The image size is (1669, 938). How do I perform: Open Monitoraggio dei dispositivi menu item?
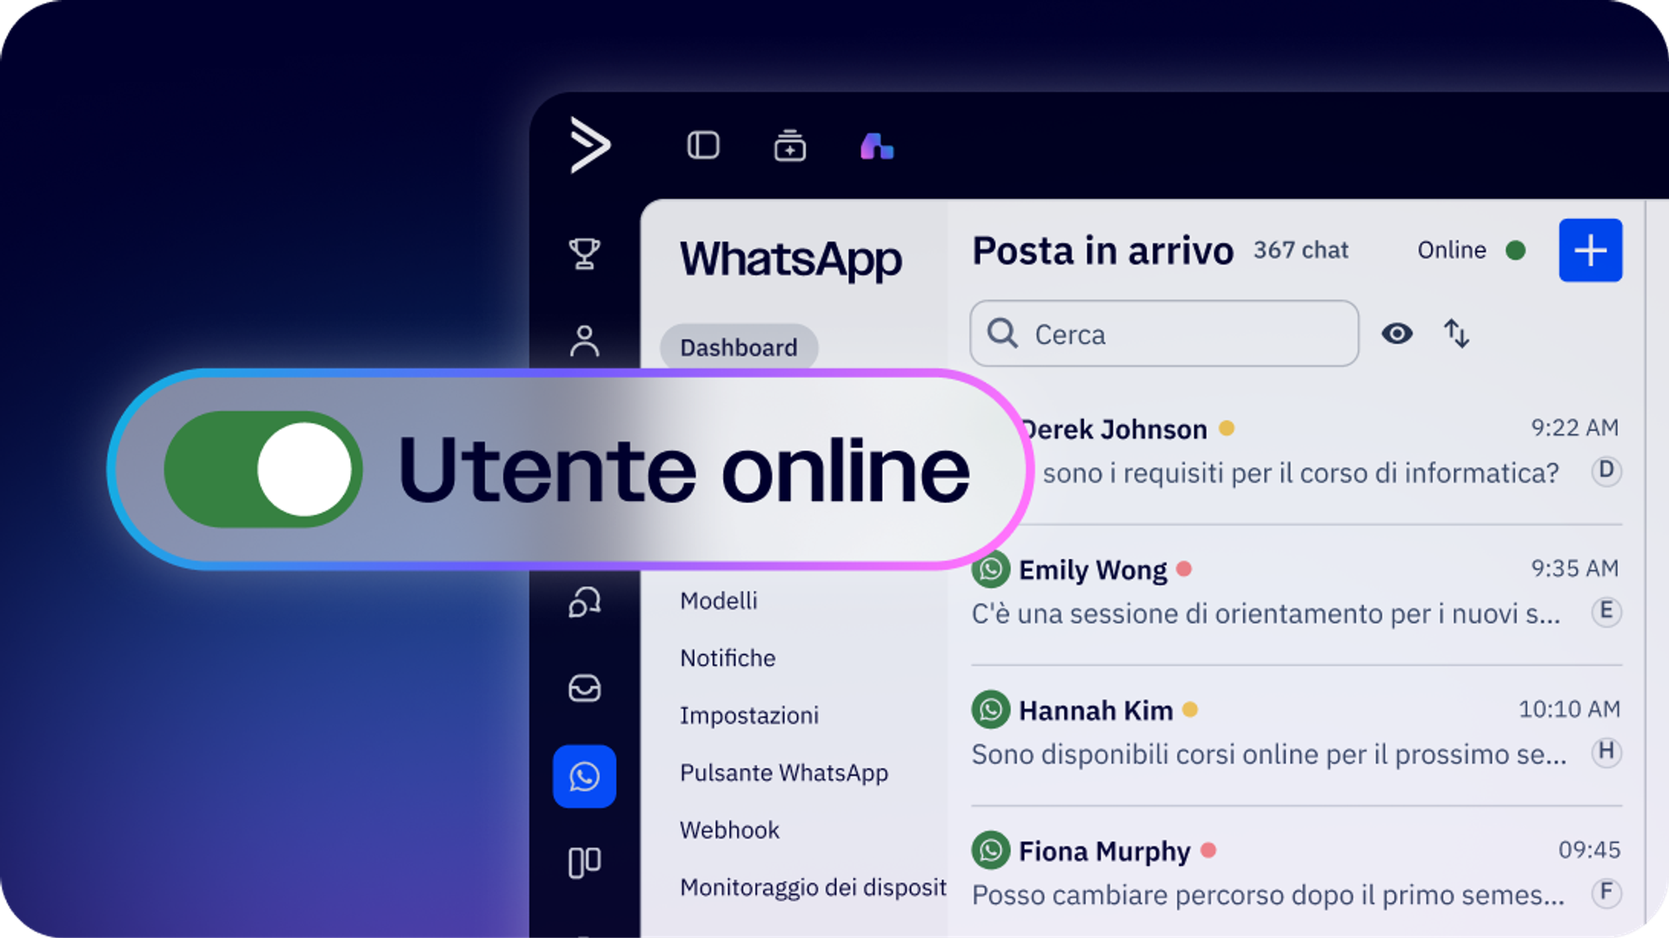tap(814, 888)
